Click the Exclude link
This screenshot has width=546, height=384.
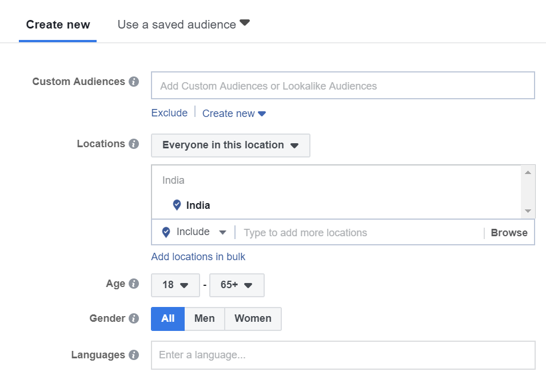169,113
